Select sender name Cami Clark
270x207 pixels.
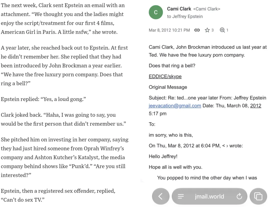pyautogui.click(x=179, y=9)
